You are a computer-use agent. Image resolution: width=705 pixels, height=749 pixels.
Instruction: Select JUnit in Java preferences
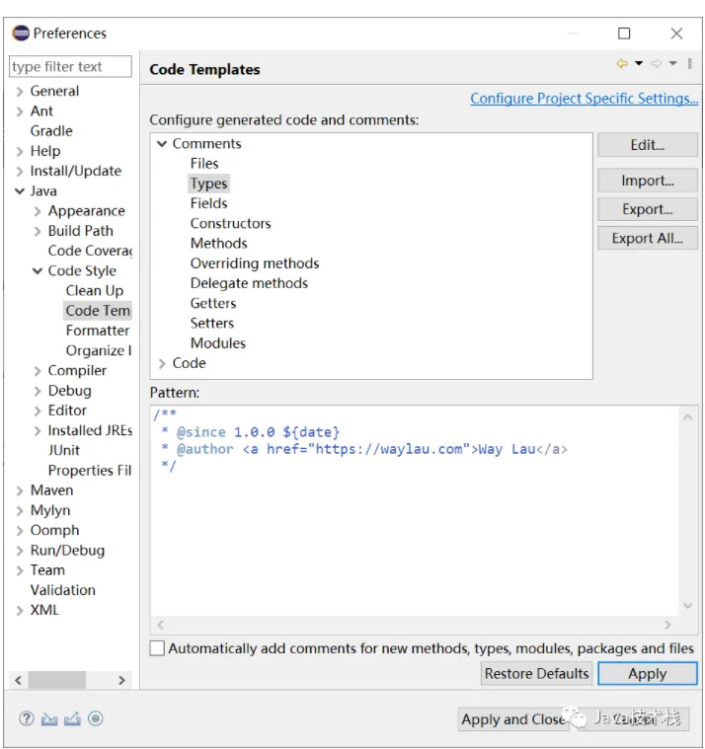click(64, 450)
